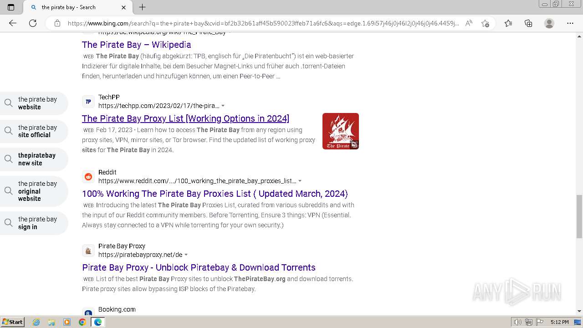Open the Read aloud icon
The width and height of the screenshot is (583, 328).
click(469, 23)
